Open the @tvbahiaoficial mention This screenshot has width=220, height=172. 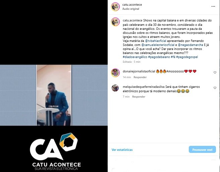click(156, 41)
